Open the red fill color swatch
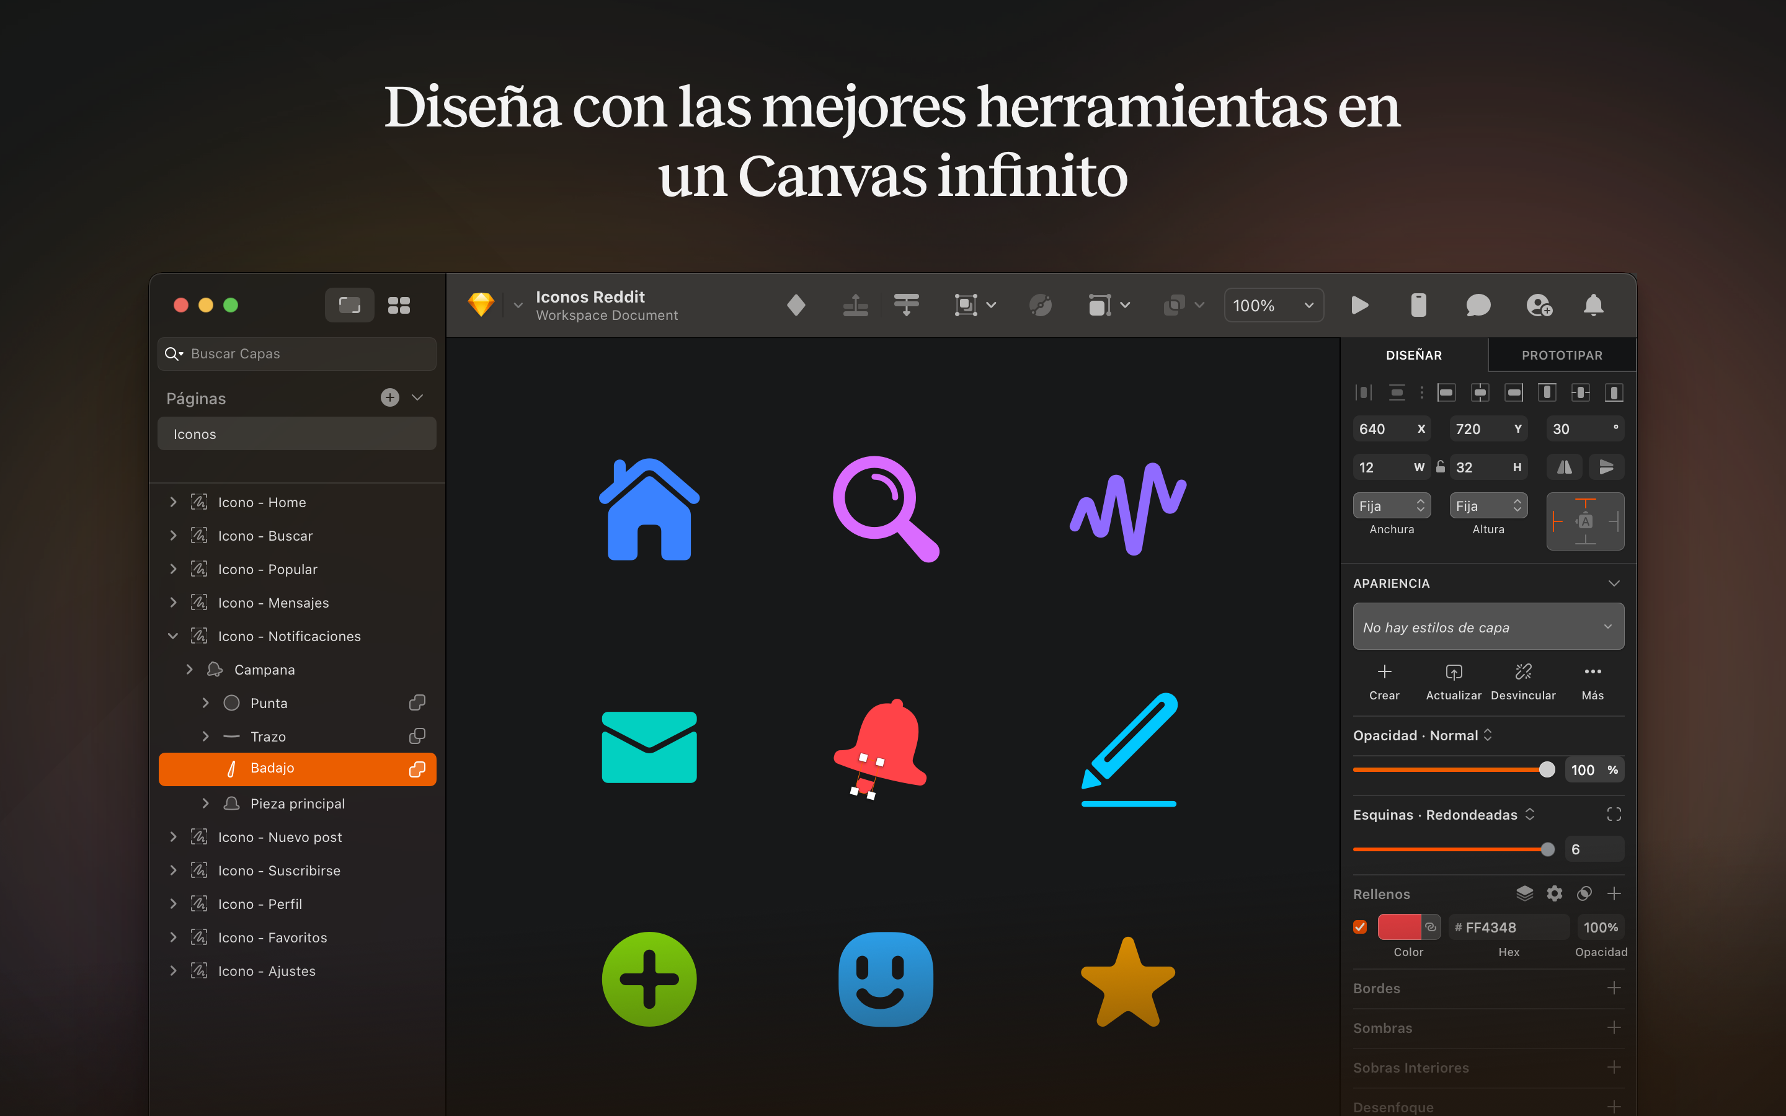1786x1116 pixels. click(1398, 927)
